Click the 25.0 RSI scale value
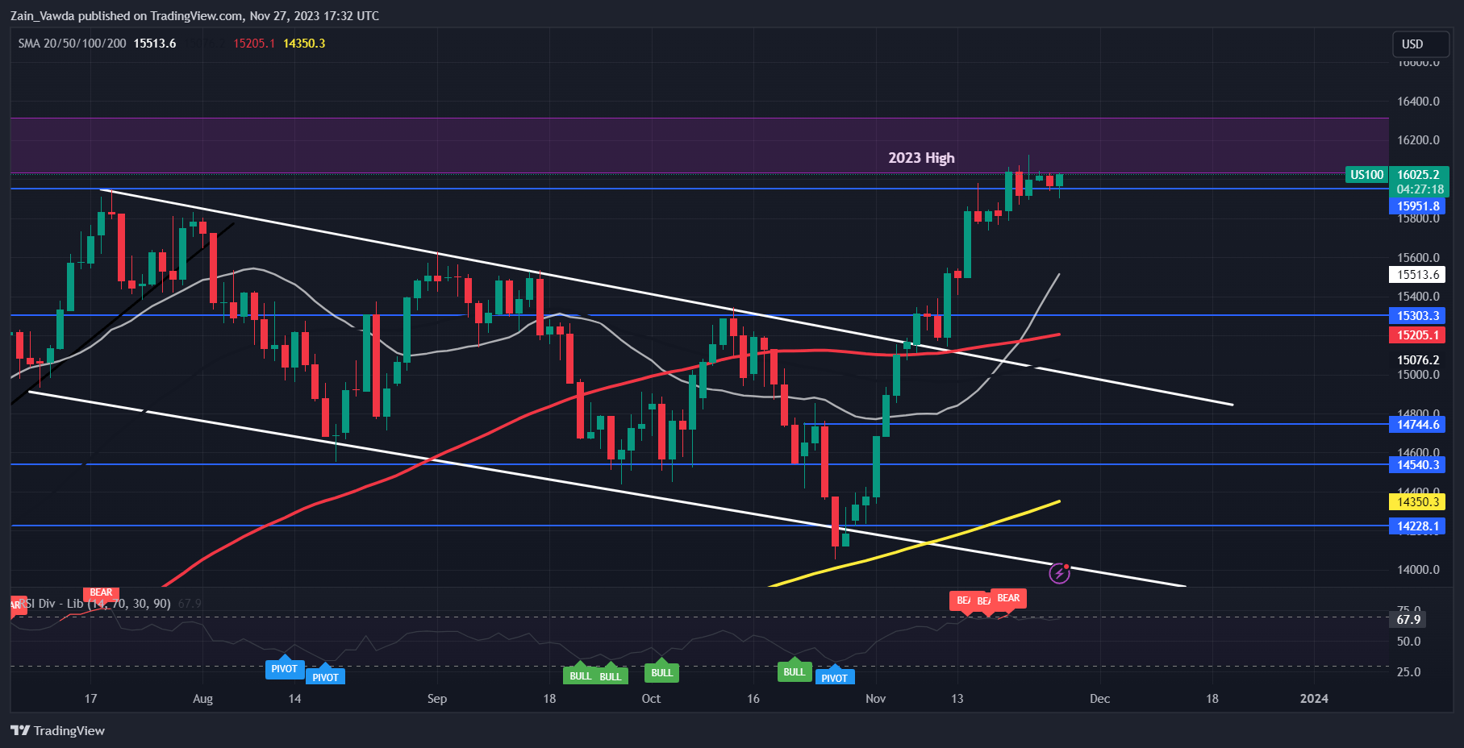 tap(1408, 672)
